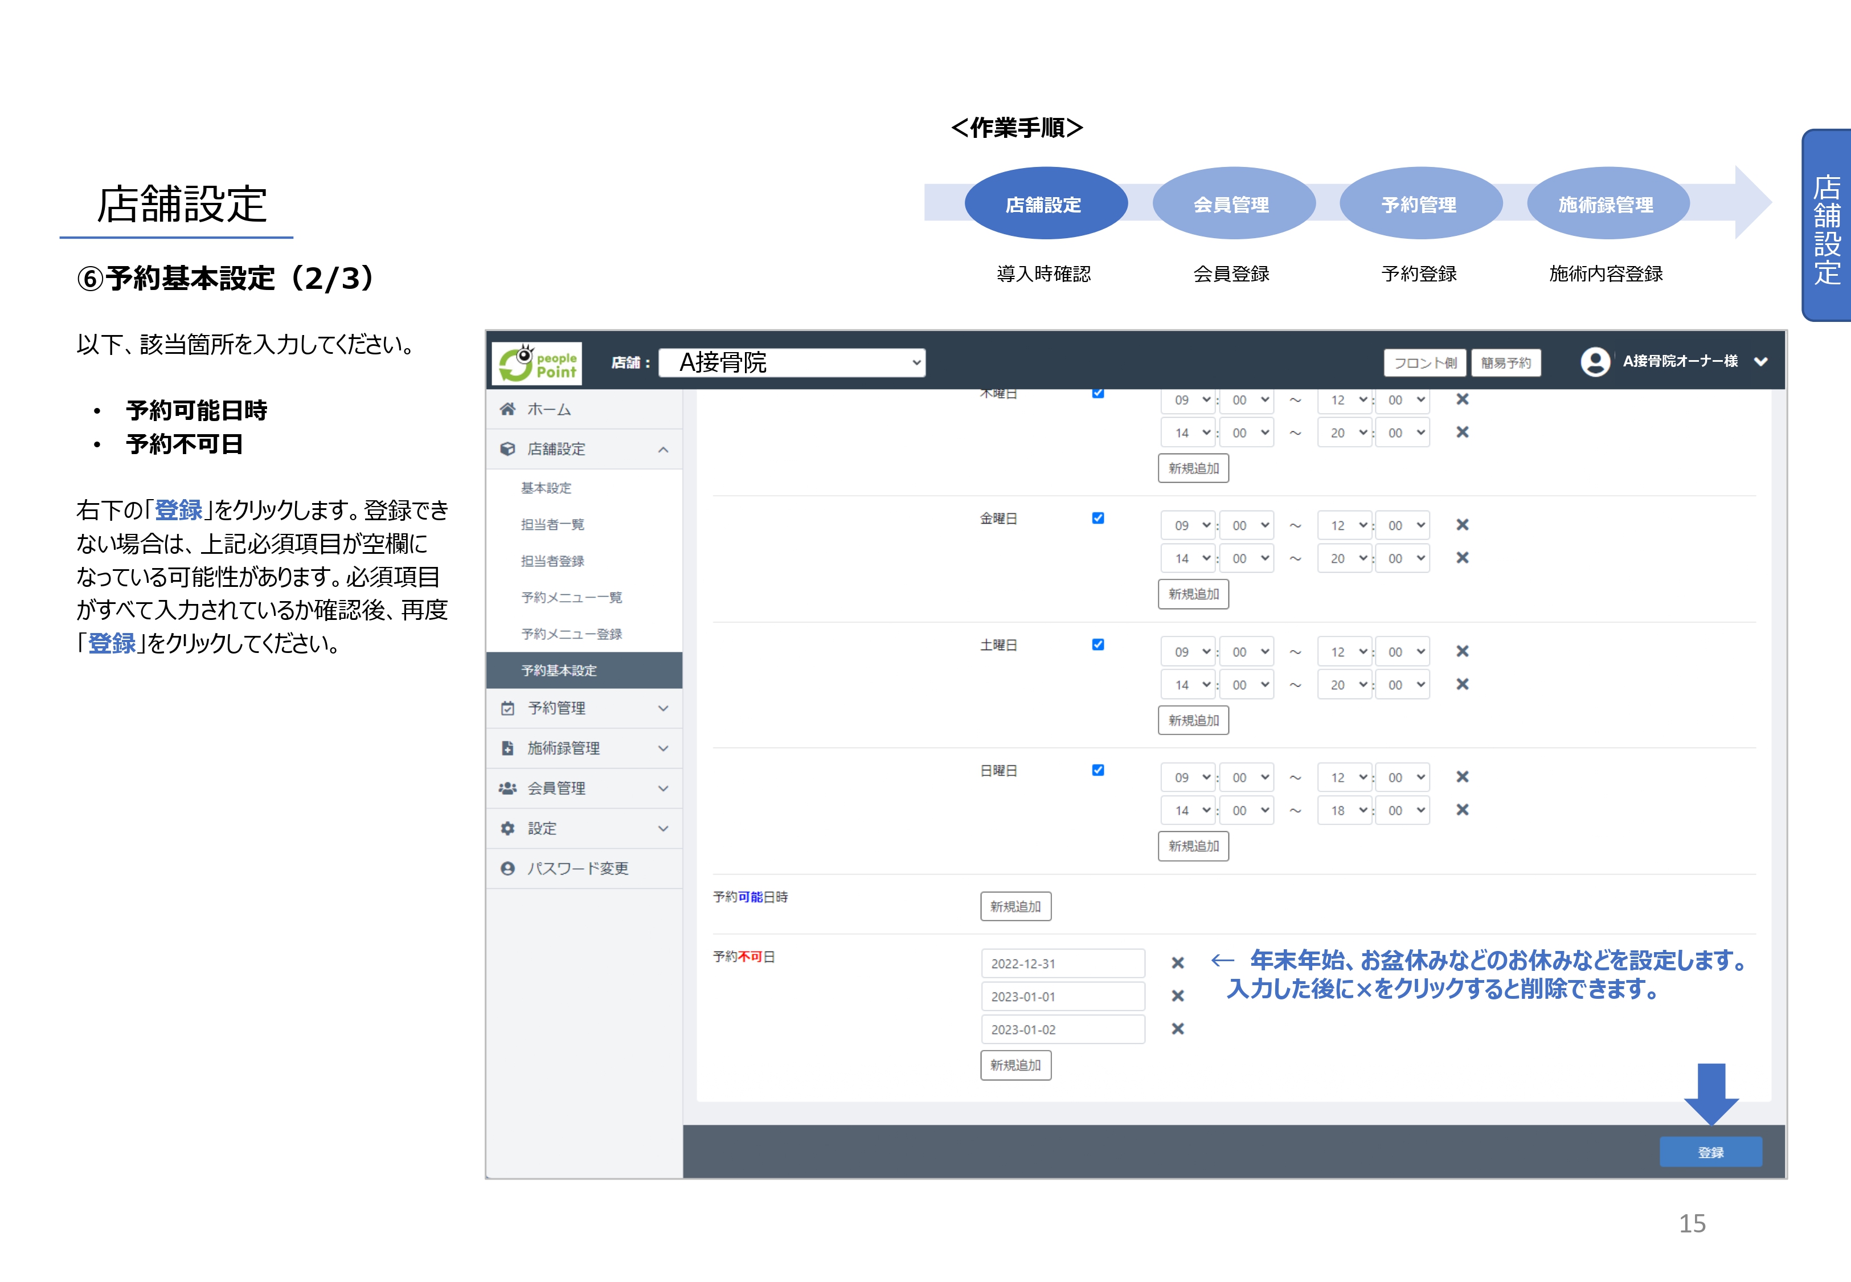Toggle the 日曜日 checkbox
Image resolution: width=1851 pixels, height=1282 pixels.
pos(1098,770)
